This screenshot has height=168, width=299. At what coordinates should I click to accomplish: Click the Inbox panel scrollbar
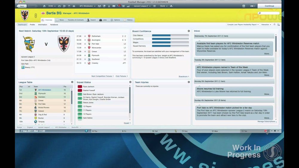(x=276, y=44)
